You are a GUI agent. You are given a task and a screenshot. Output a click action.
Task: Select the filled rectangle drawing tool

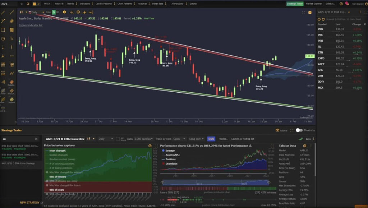[x=11, y=30]
